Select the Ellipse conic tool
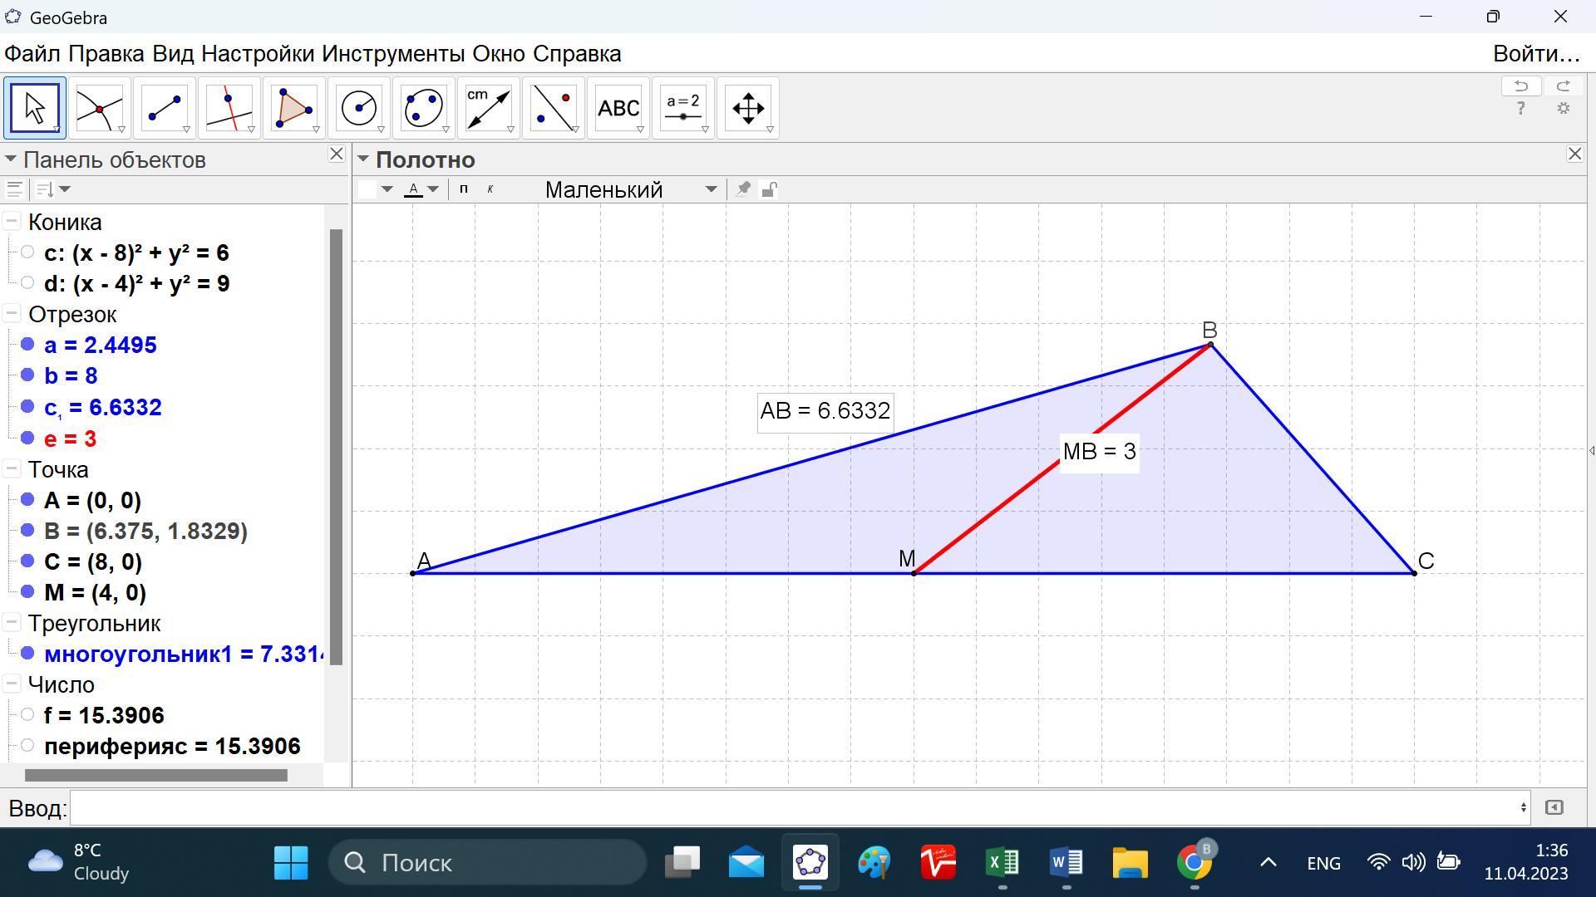 [423, 108]
